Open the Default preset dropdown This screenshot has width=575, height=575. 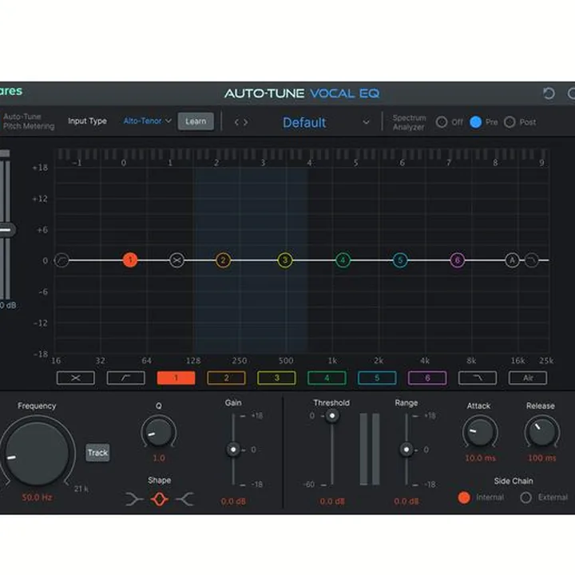324,122
